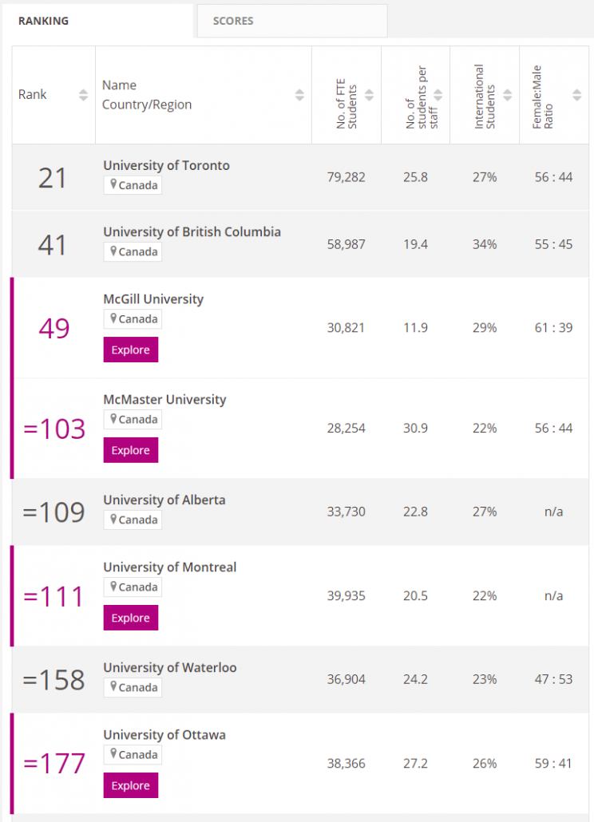Click location pin icon under University of Toronto

pos(113,184)
